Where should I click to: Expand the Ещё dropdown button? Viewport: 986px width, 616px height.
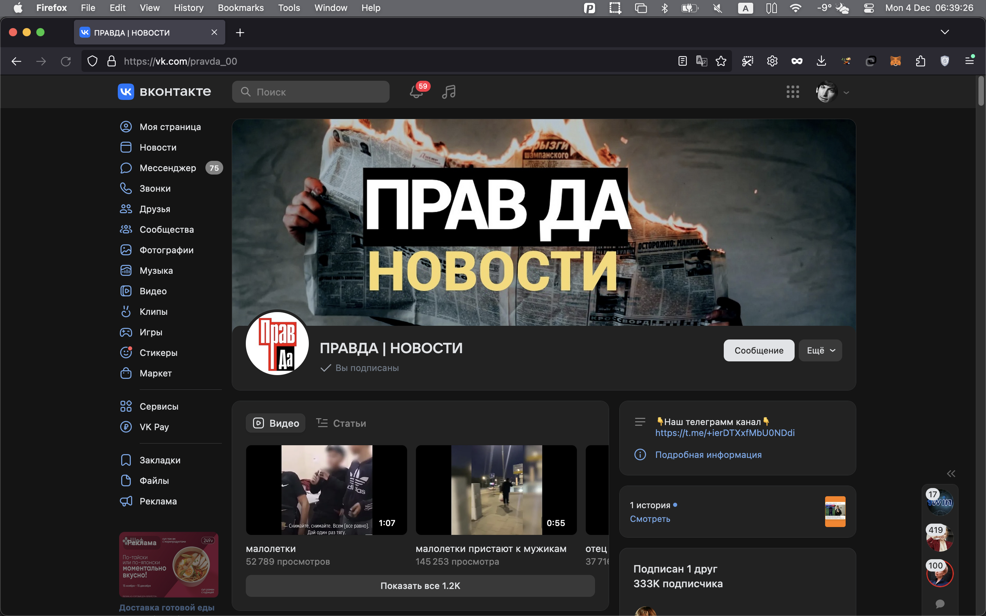820,350
